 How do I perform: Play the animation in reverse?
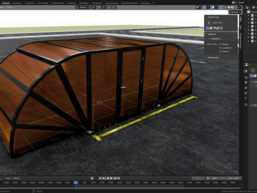[108, 178]
